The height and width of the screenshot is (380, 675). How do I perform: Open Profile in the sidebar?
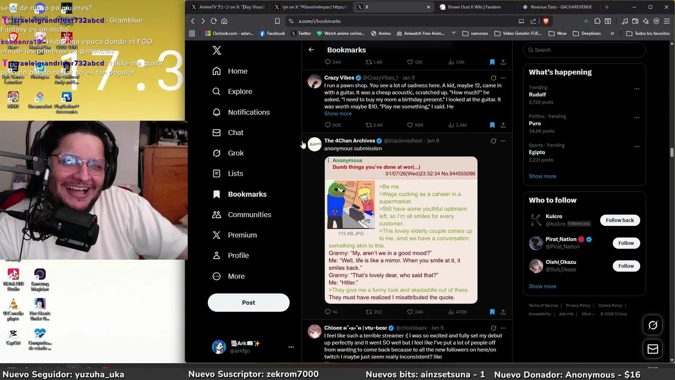(230, 255)
